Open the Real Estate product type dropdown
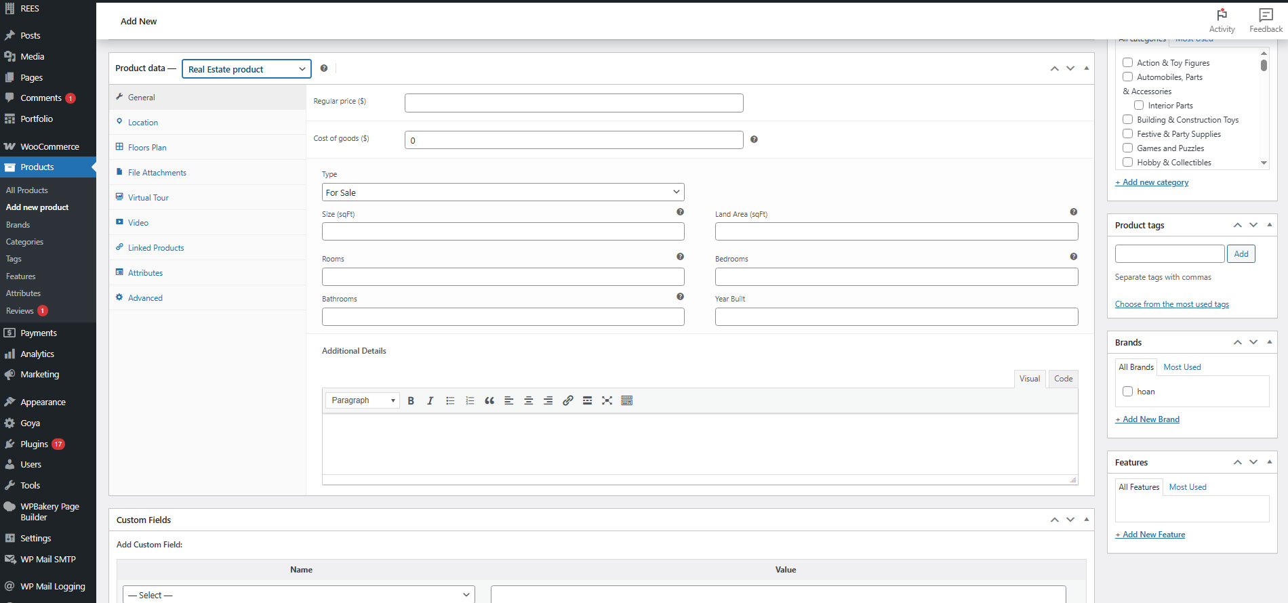1288x603 pixels. (x=247, y=69)
